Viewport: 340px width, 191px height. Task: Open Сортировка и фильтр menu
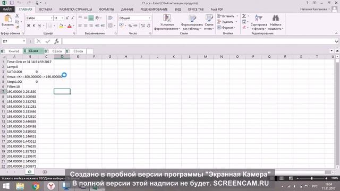pyautogui.click(x=259, y=22)
